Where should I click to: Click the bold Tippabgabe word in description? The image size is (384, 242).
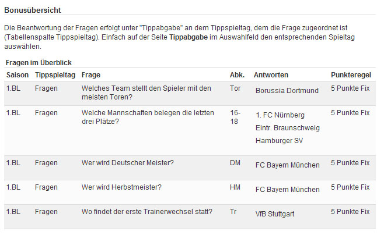[188, 37]
